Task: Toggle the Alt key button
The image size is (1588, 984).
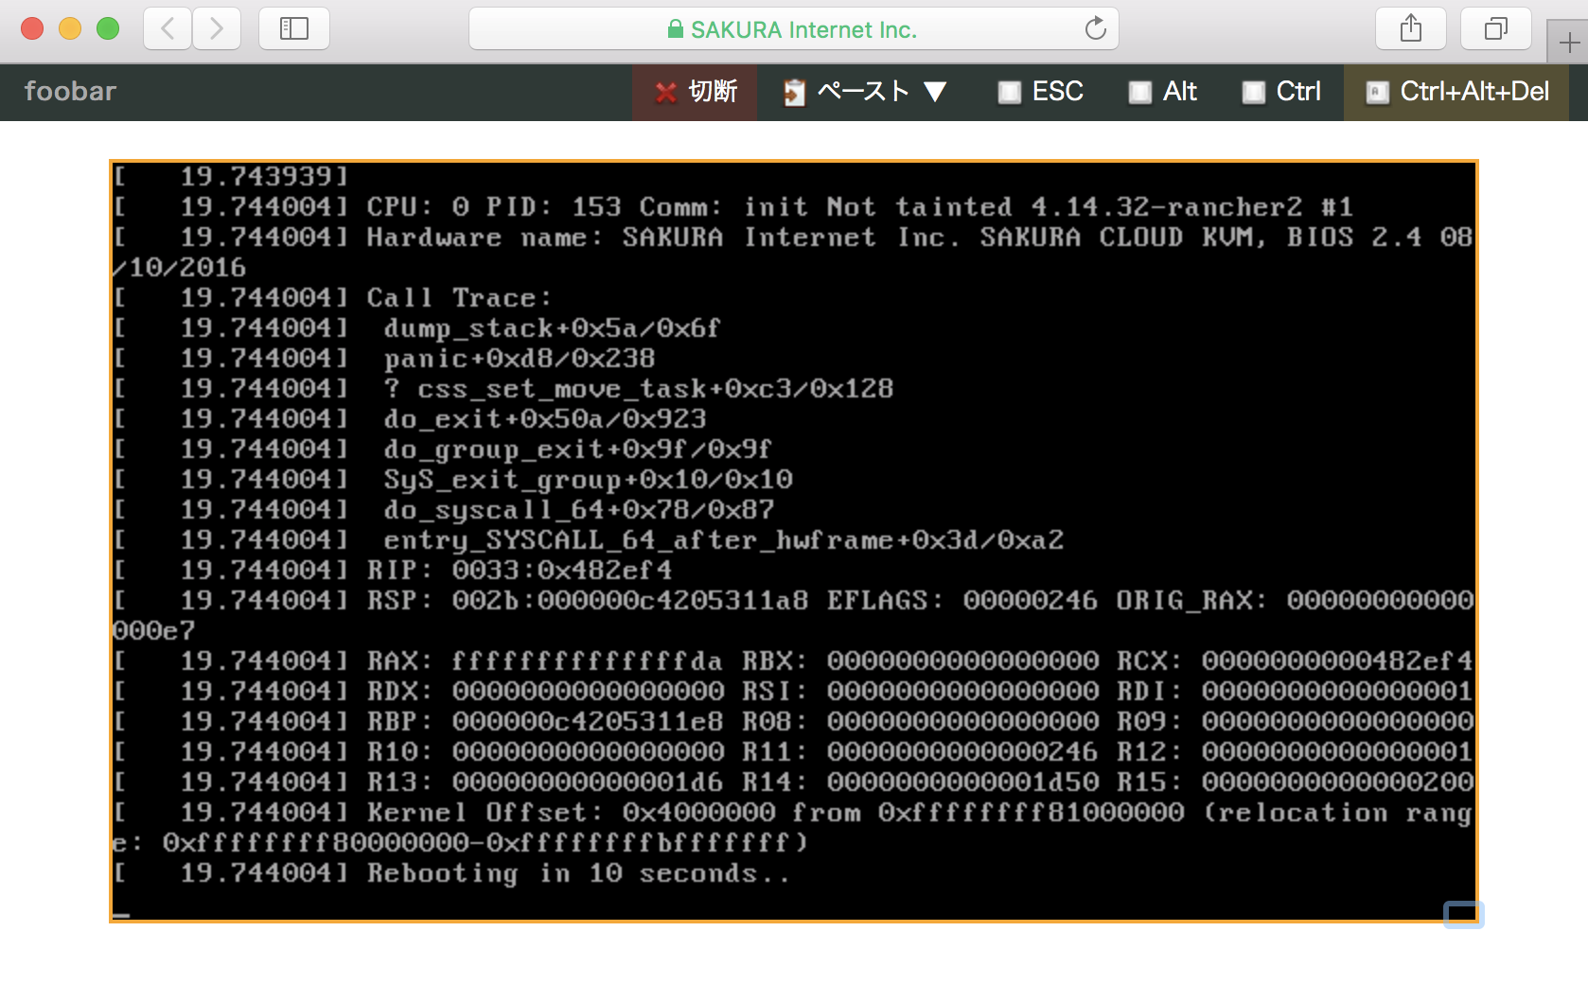Action: click(x=1163, y=92)
